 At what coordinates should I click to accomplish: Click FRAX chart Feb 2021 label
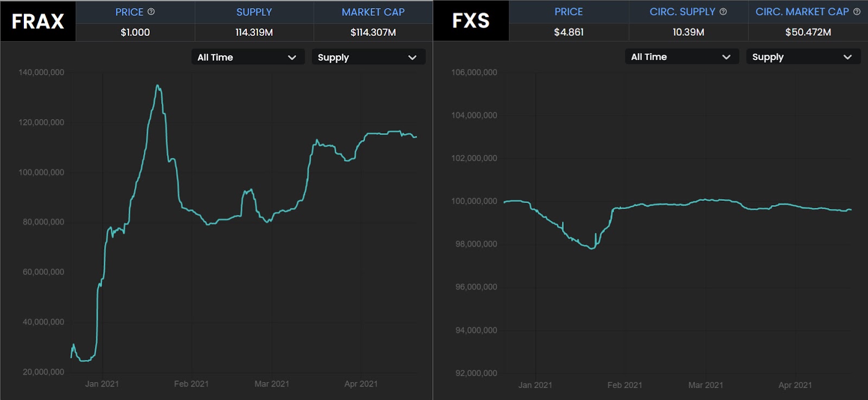coord(191,384)
